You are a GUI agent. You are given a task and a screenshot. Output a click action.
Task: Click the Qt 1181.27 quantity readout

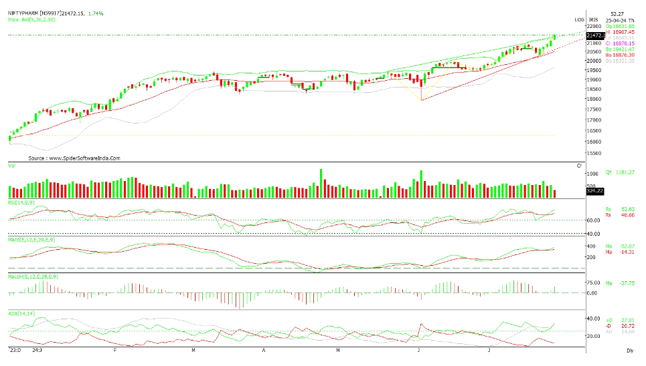click(x=620, y=172)
